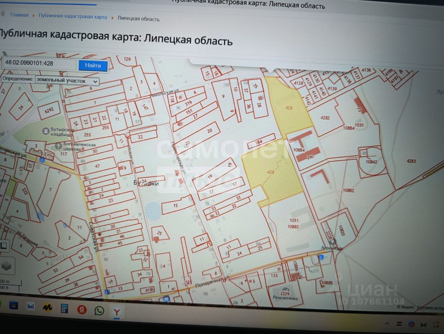Click parcel 260 building label
This screenshot has height=334, width=444.
click(x=310, y=157)
